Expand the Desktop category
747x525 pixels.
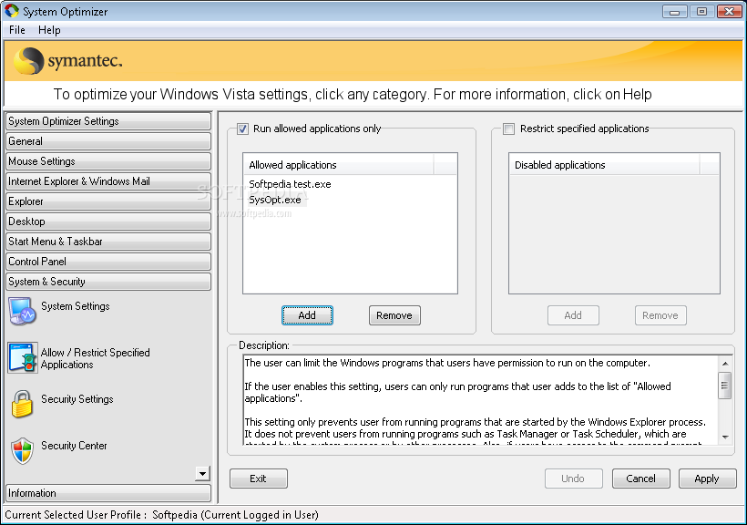coord(108,221)
